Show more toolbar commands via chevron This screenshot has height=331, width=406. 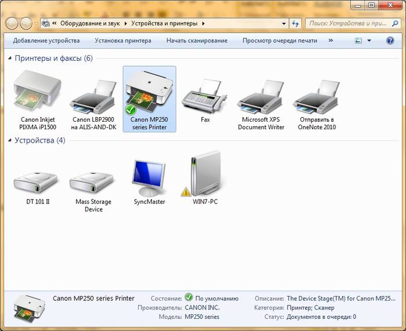[x=331, y=41]
